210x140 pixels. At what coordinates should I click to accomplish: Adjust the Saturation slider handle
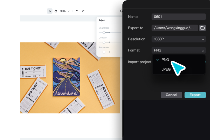(104, 52)
